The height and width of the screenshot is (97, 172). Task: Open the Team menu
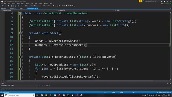pyautogui.click(x=27, y=4)
